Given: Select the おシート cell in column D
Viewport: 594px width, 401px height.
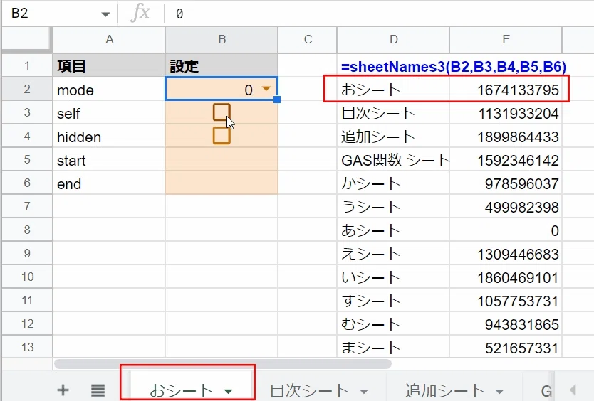Looking at the screenshot, I should coord(393,90).
